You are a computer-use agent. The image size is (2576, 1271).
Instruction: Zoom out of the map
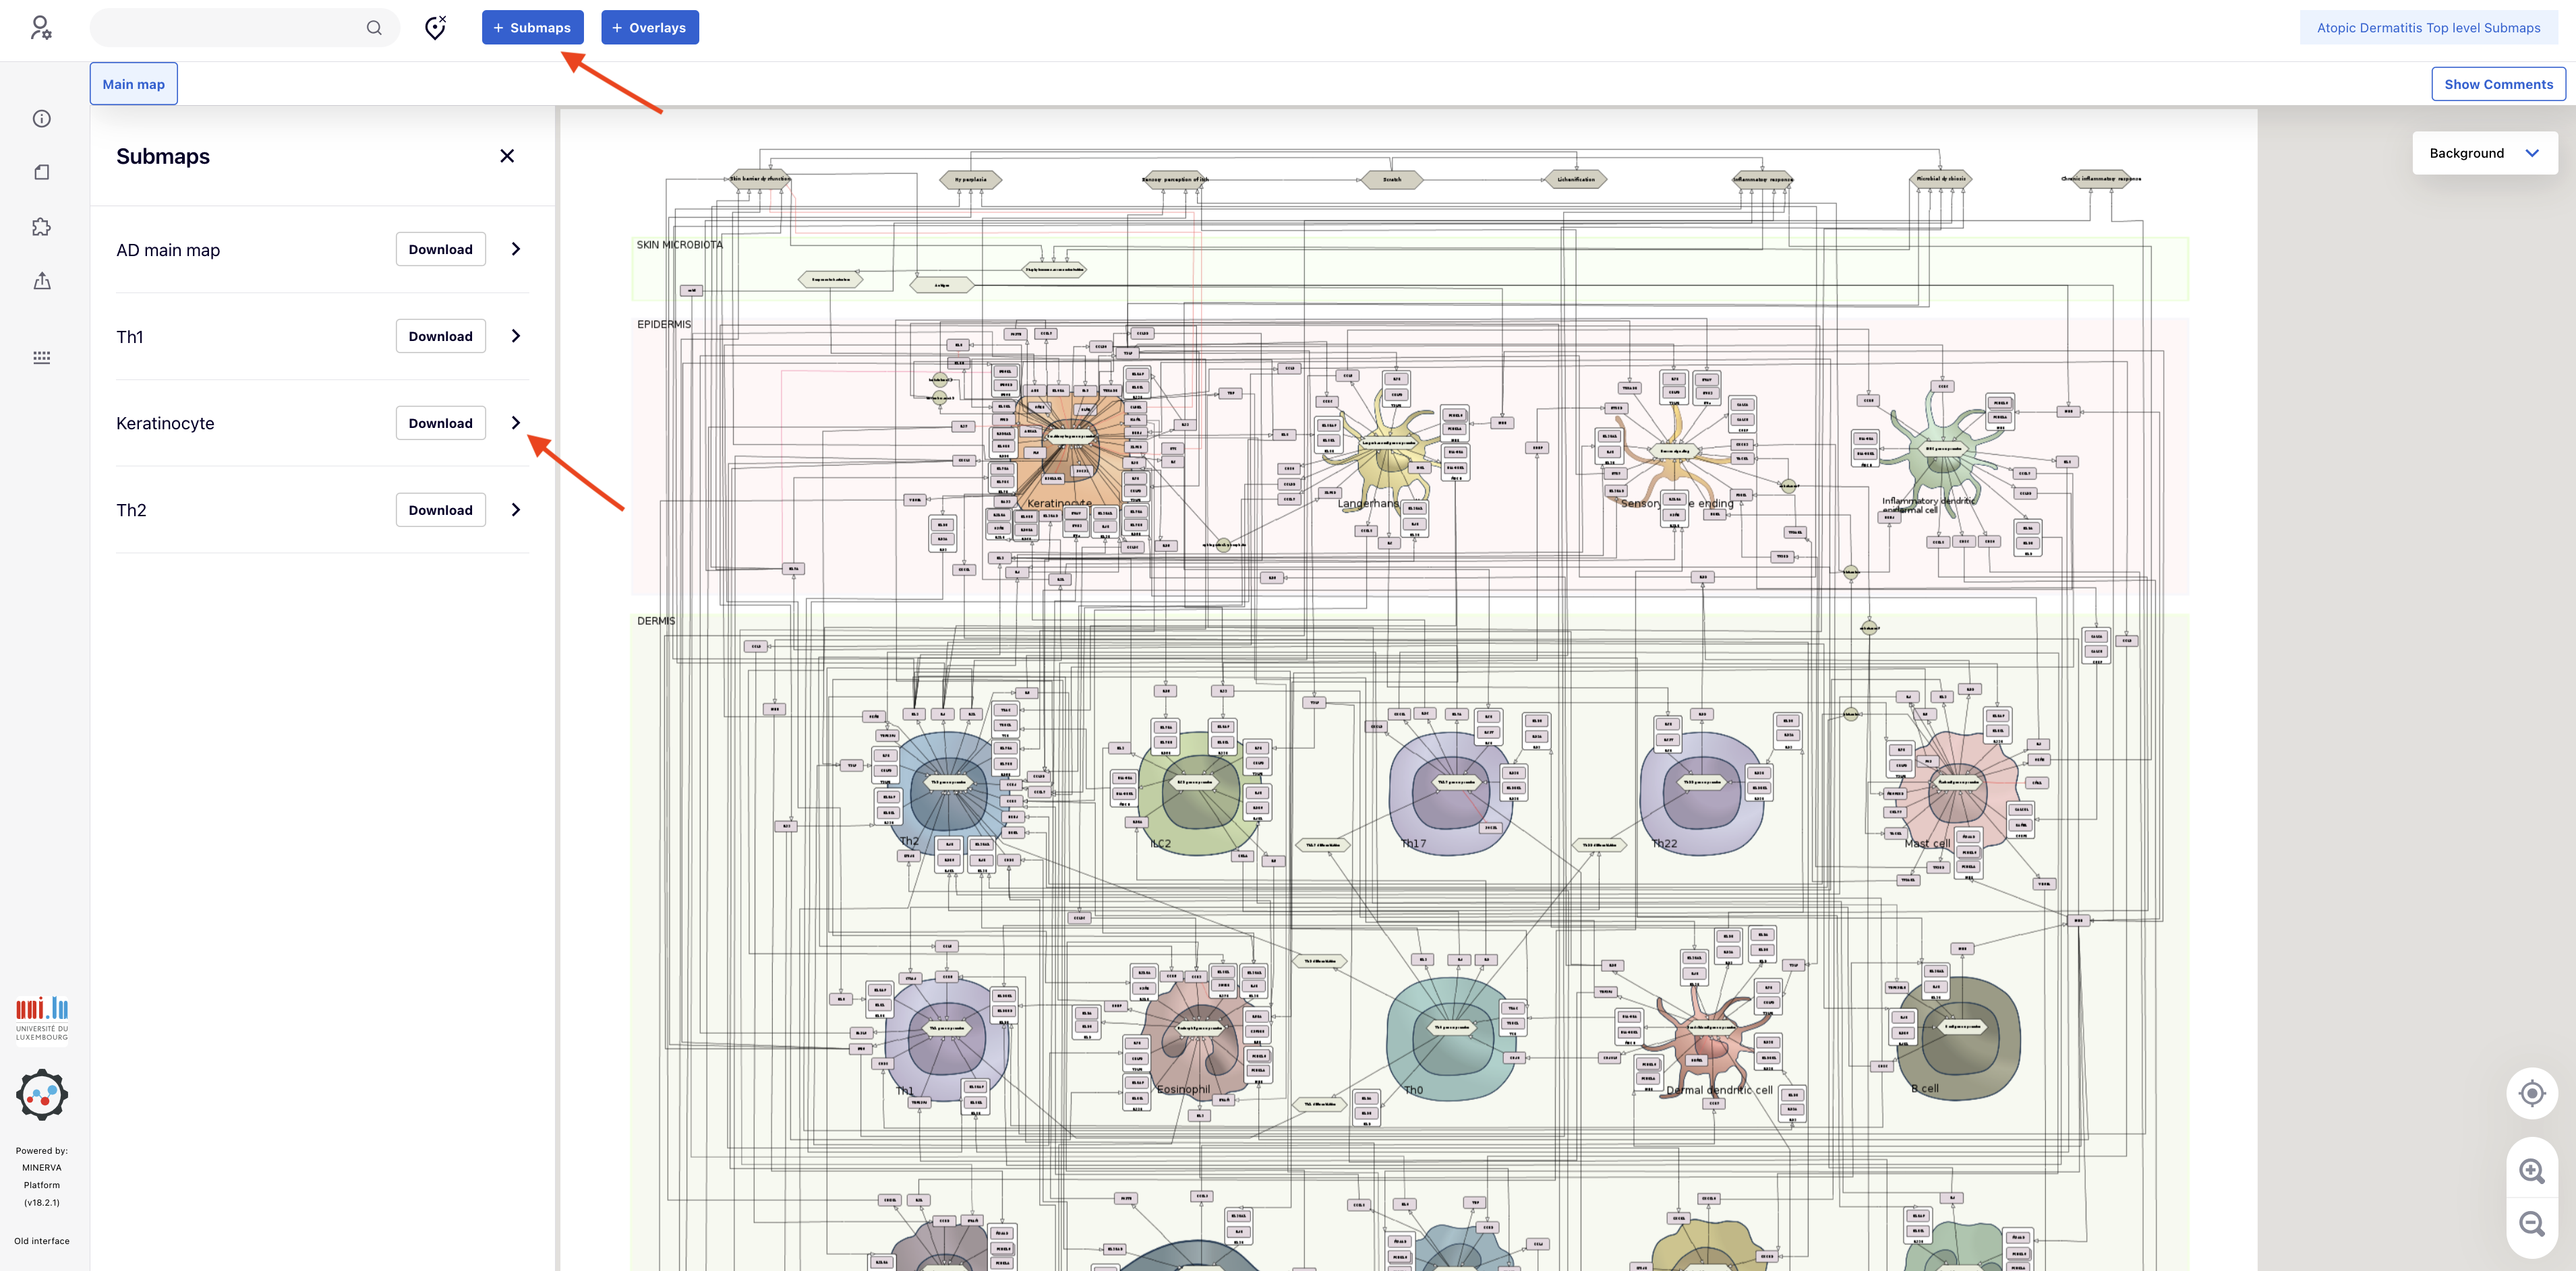(2531, 1224)
